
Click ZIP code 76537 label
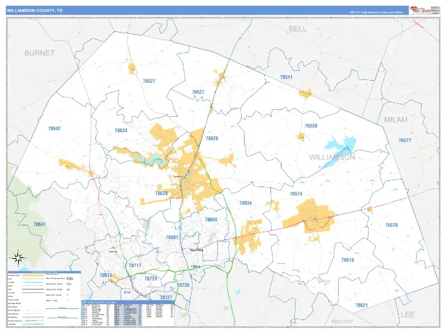pos(198,92)
